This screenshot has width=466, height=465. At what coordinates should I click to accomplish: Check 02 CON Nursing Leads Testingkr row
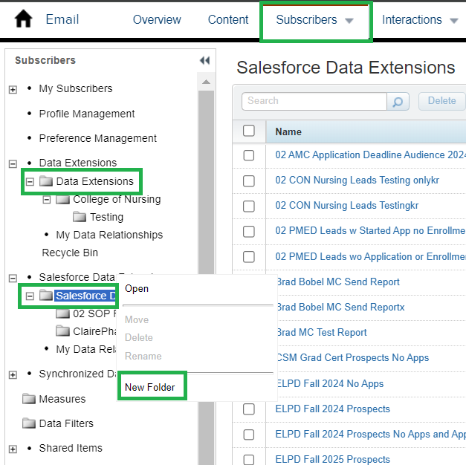tap(249, 206)
